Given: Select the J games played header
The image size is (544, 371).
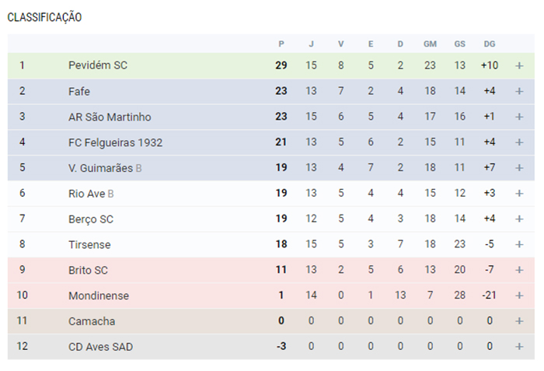Looking at the screenshot, I should point(311,44).
